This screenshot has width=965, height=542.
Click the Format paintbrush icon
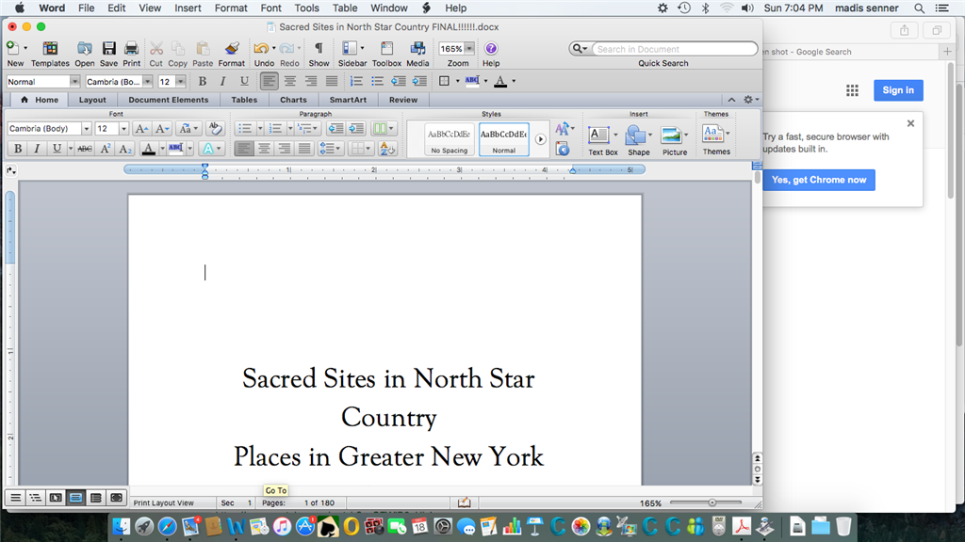pos(232,49)
